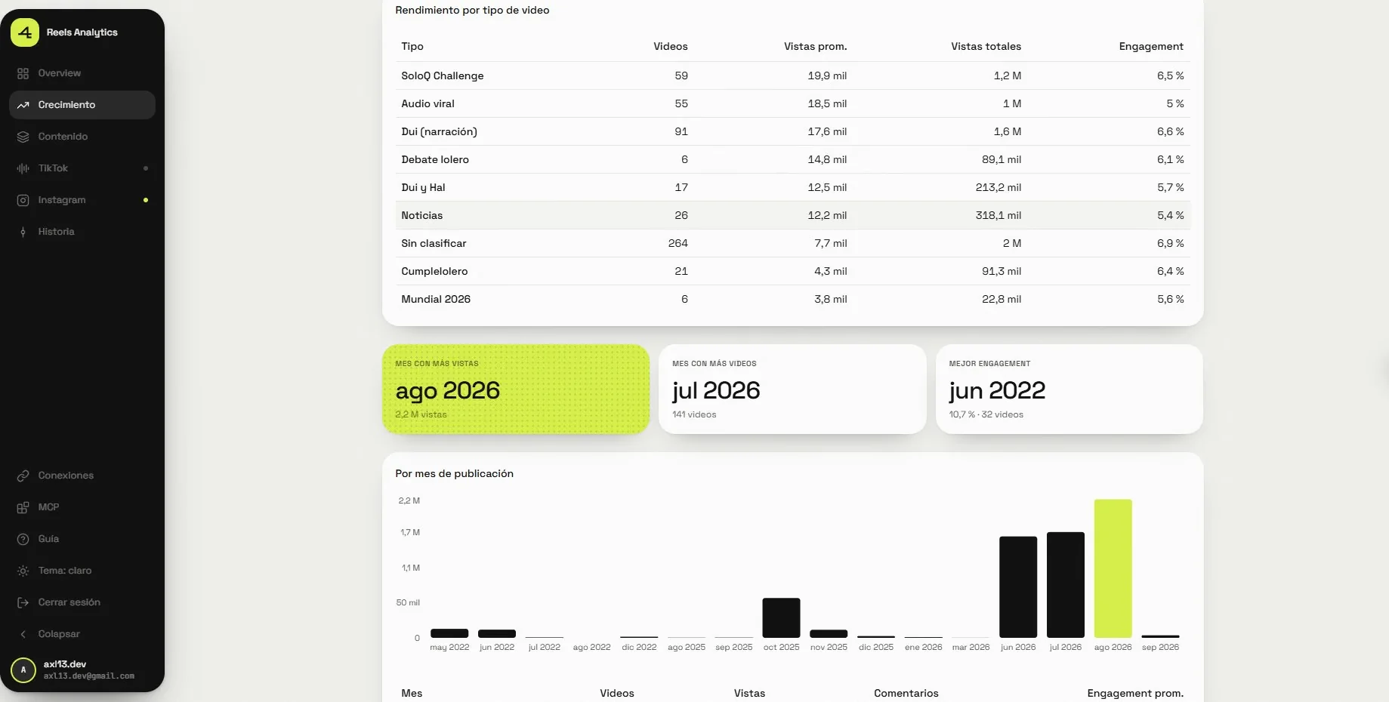Click the jun 2026 chart bar
This screenshot has width=1389, height=702.
coord(1018,587)
